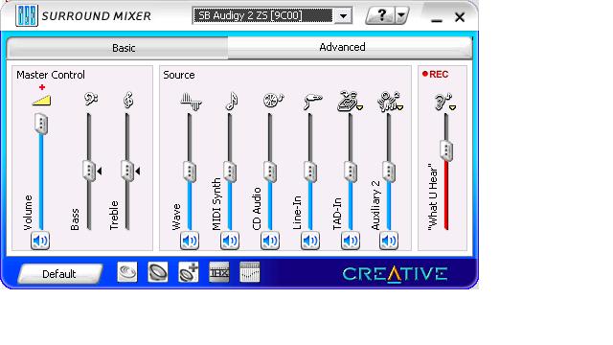Mute the Line-In source
This screenshot has height=345, width=613.
point(310,241)
